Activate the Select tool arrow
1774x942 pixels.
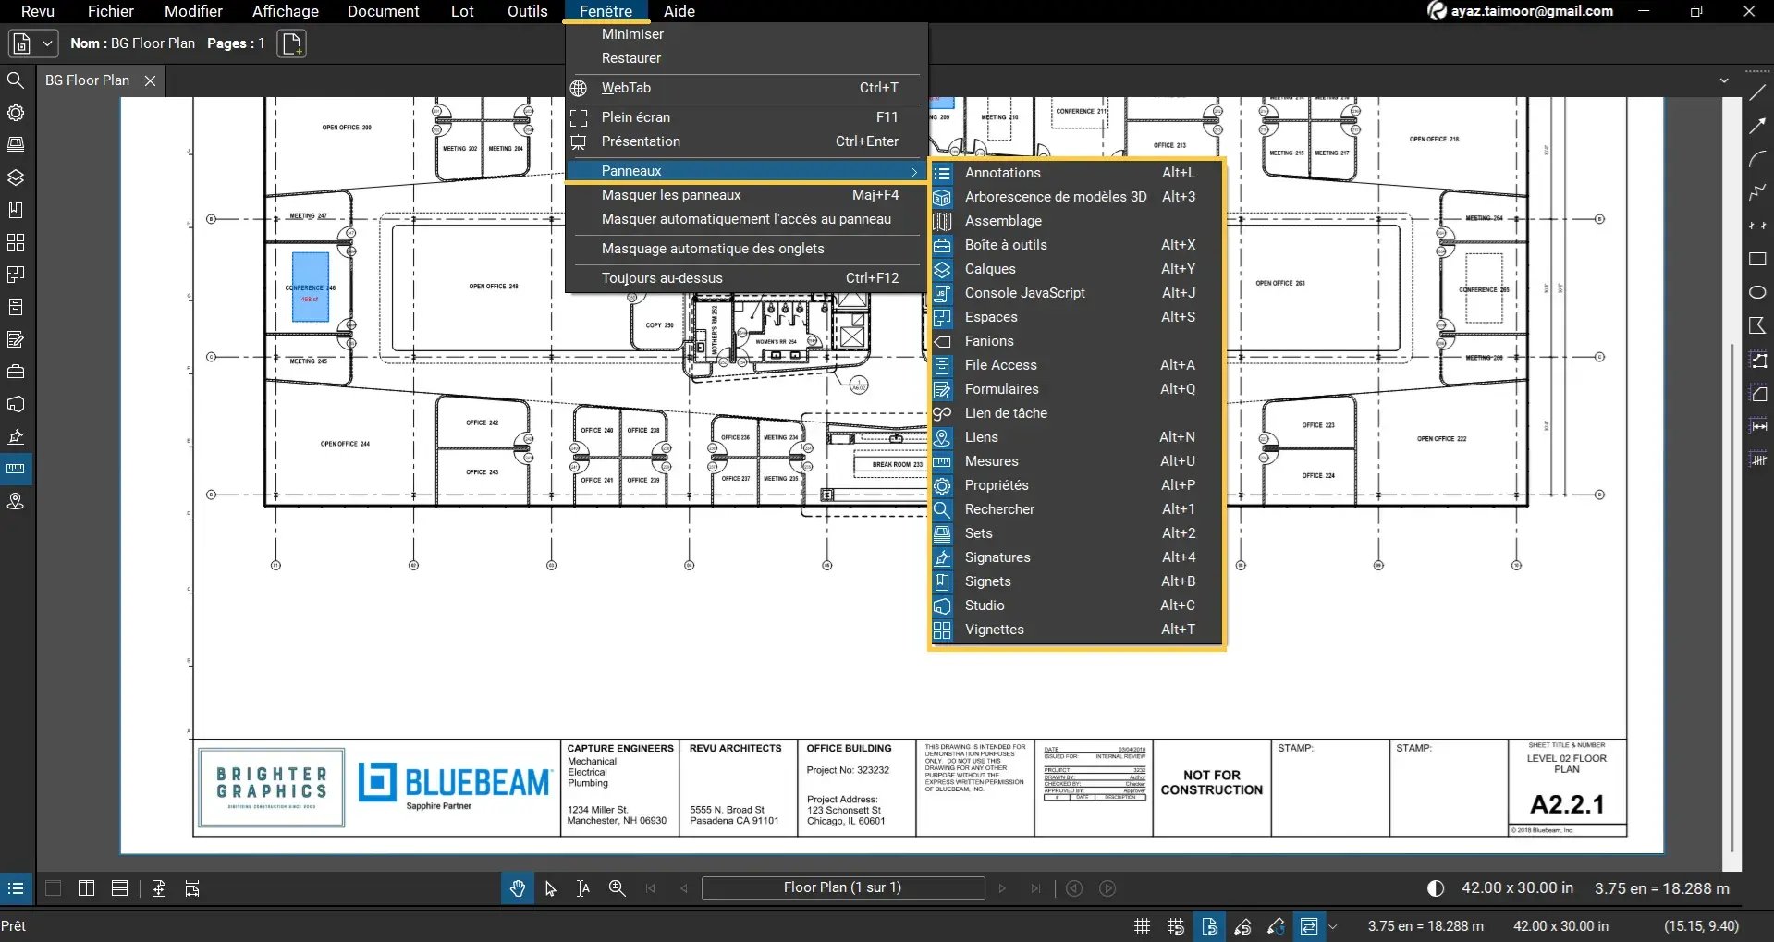[x=550, y=887]
